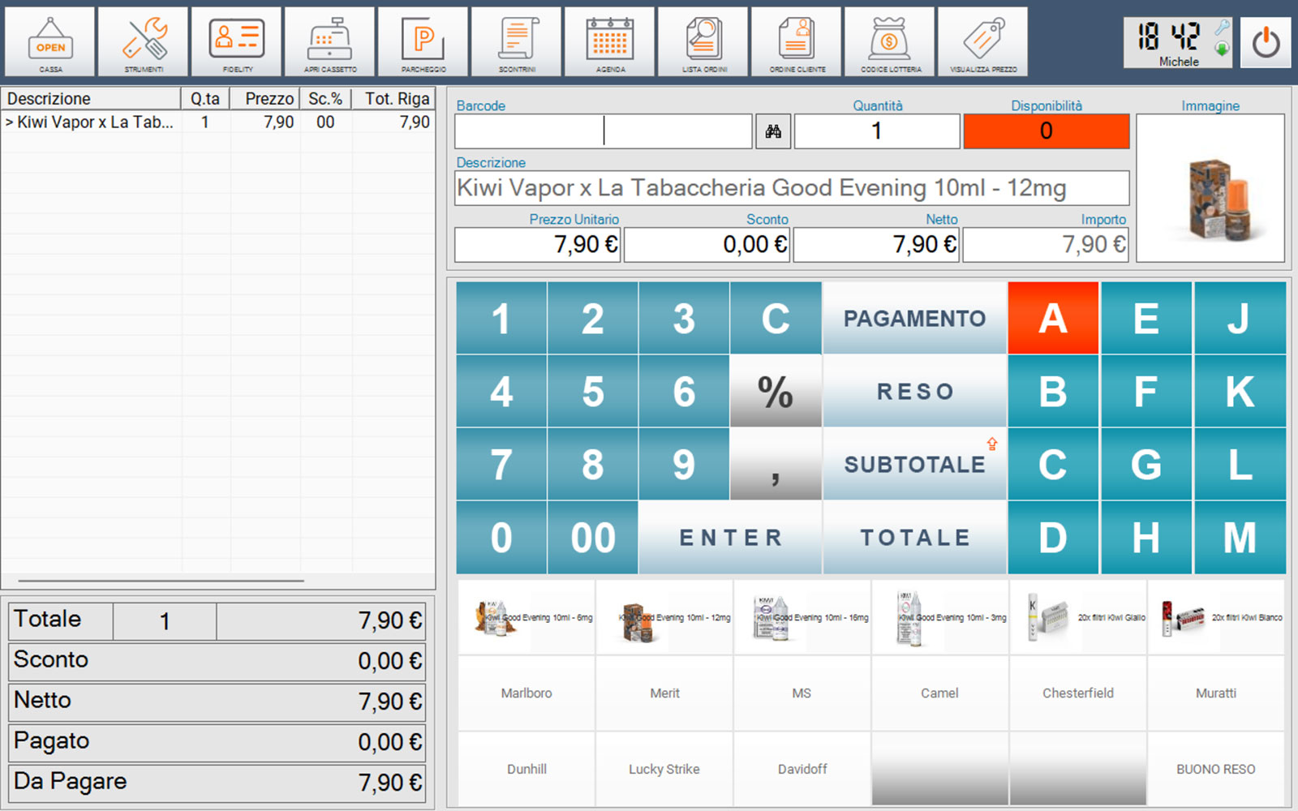
Task: Select Good Evening 10ml - 12mg product
Action: click(x=664, y=617)
